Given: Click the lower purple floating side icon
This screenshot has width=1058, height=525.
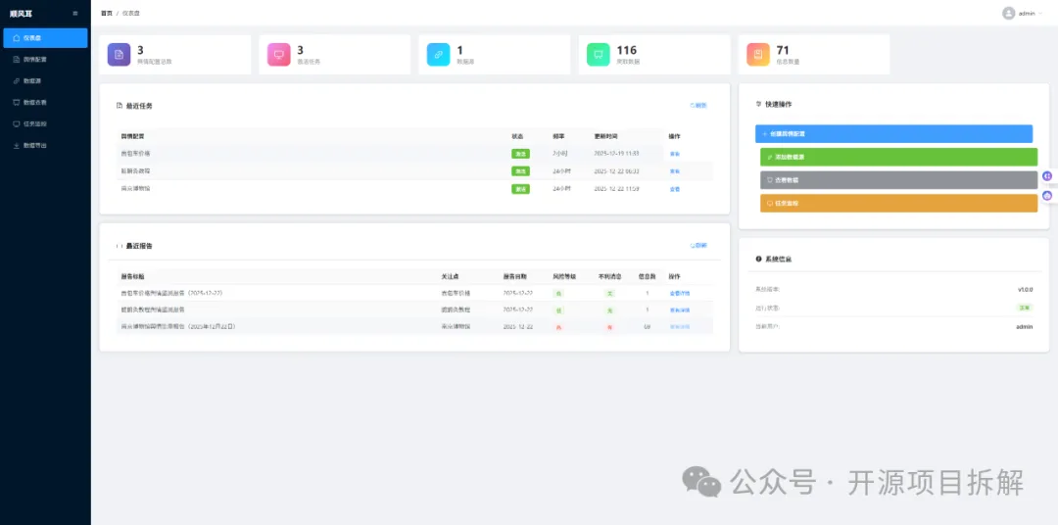Looking at the screenshot, I should click(x=1047, y=196).
